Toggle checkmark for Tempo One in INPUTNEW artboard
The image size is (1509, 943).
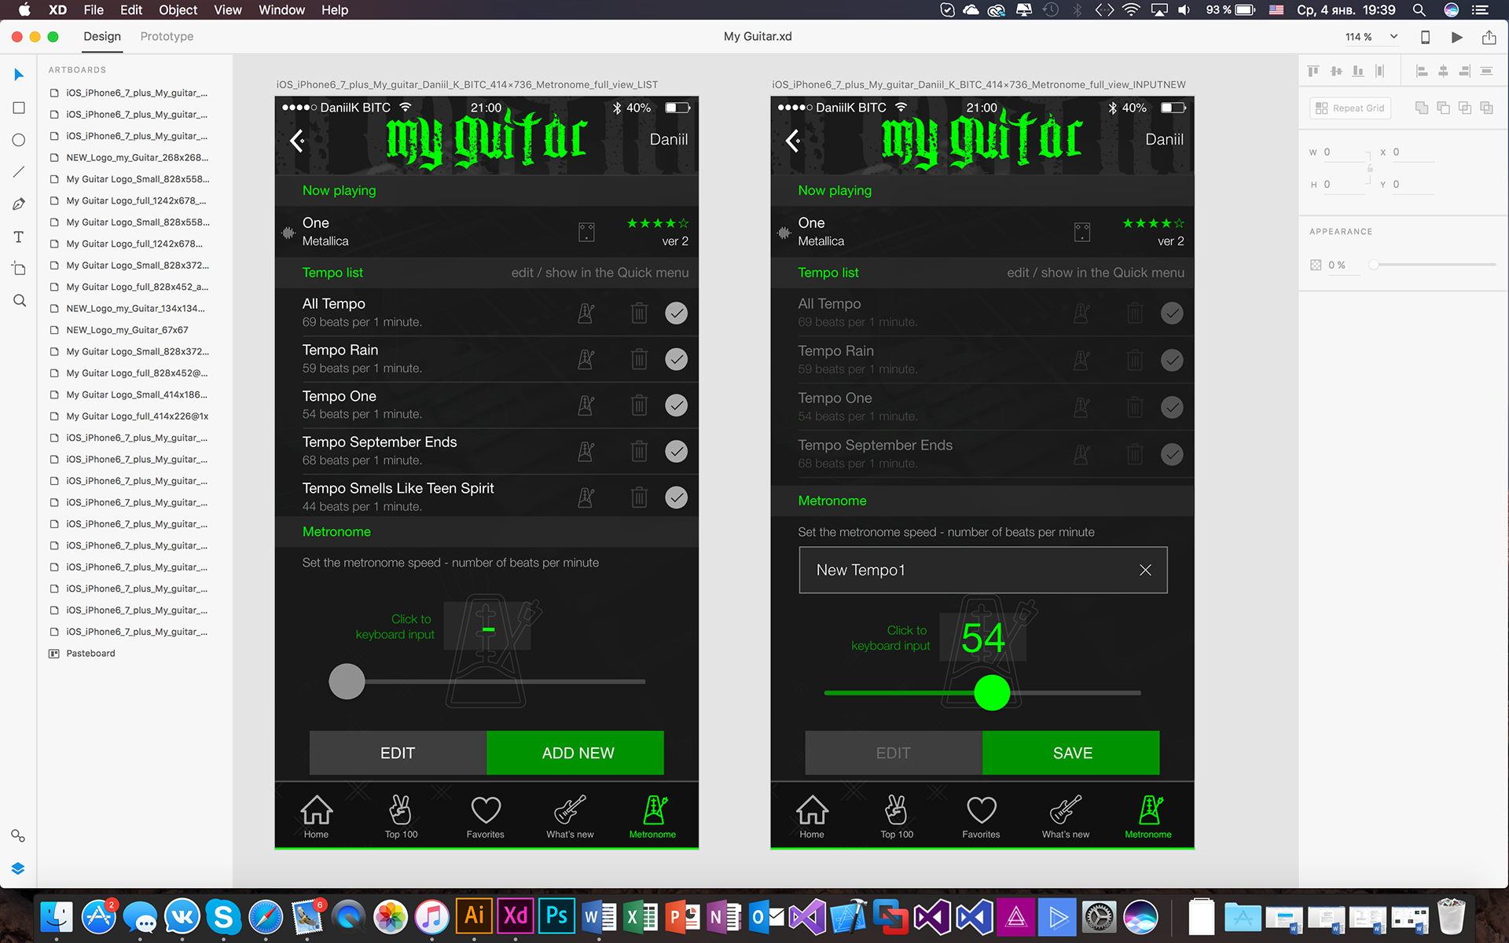pyautogui.click(x=1172, y=408)
